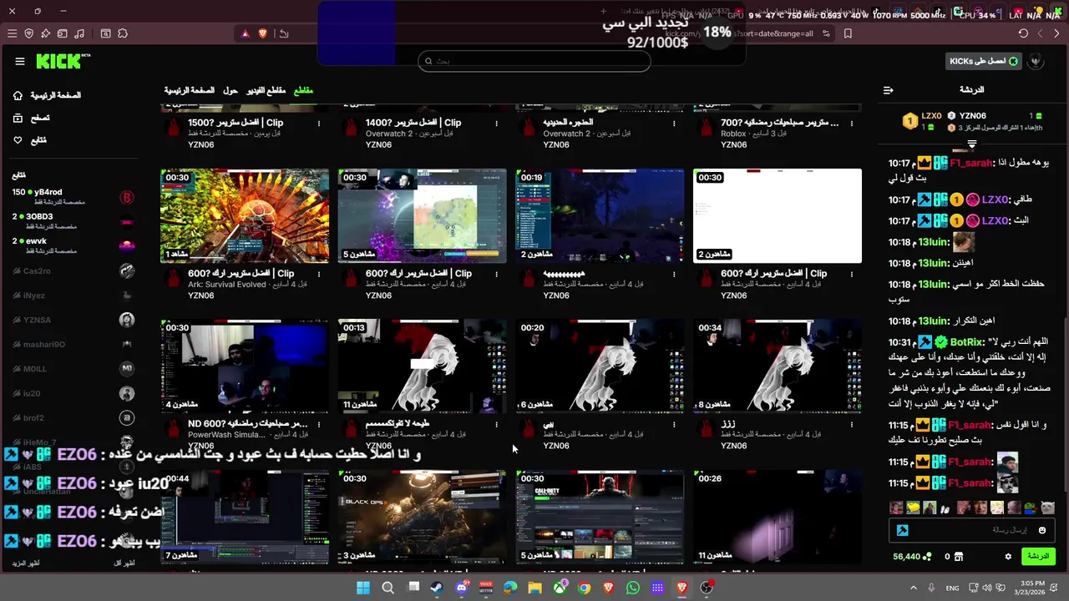Screen dimensions: 1069x601
Task: Switch to the Videos tab
Action: click(x=266, y=90)
